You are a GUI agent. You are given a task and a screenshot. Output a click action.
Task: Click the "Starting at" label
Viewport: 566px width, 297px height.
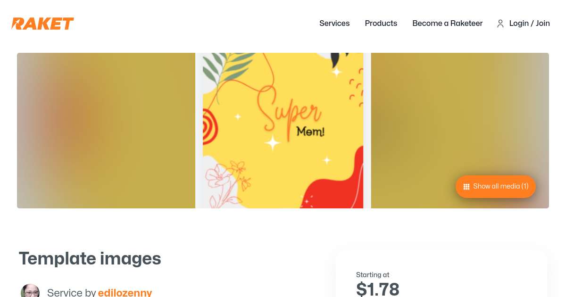[x=373, y=275]
